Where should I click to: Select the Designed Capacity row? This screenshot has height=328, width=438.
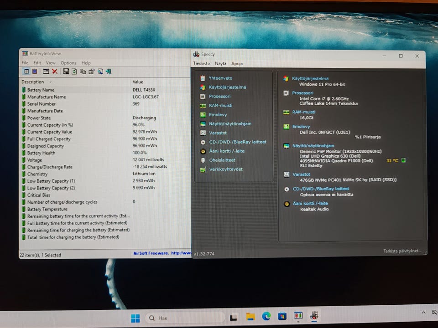tap(105, 146)
